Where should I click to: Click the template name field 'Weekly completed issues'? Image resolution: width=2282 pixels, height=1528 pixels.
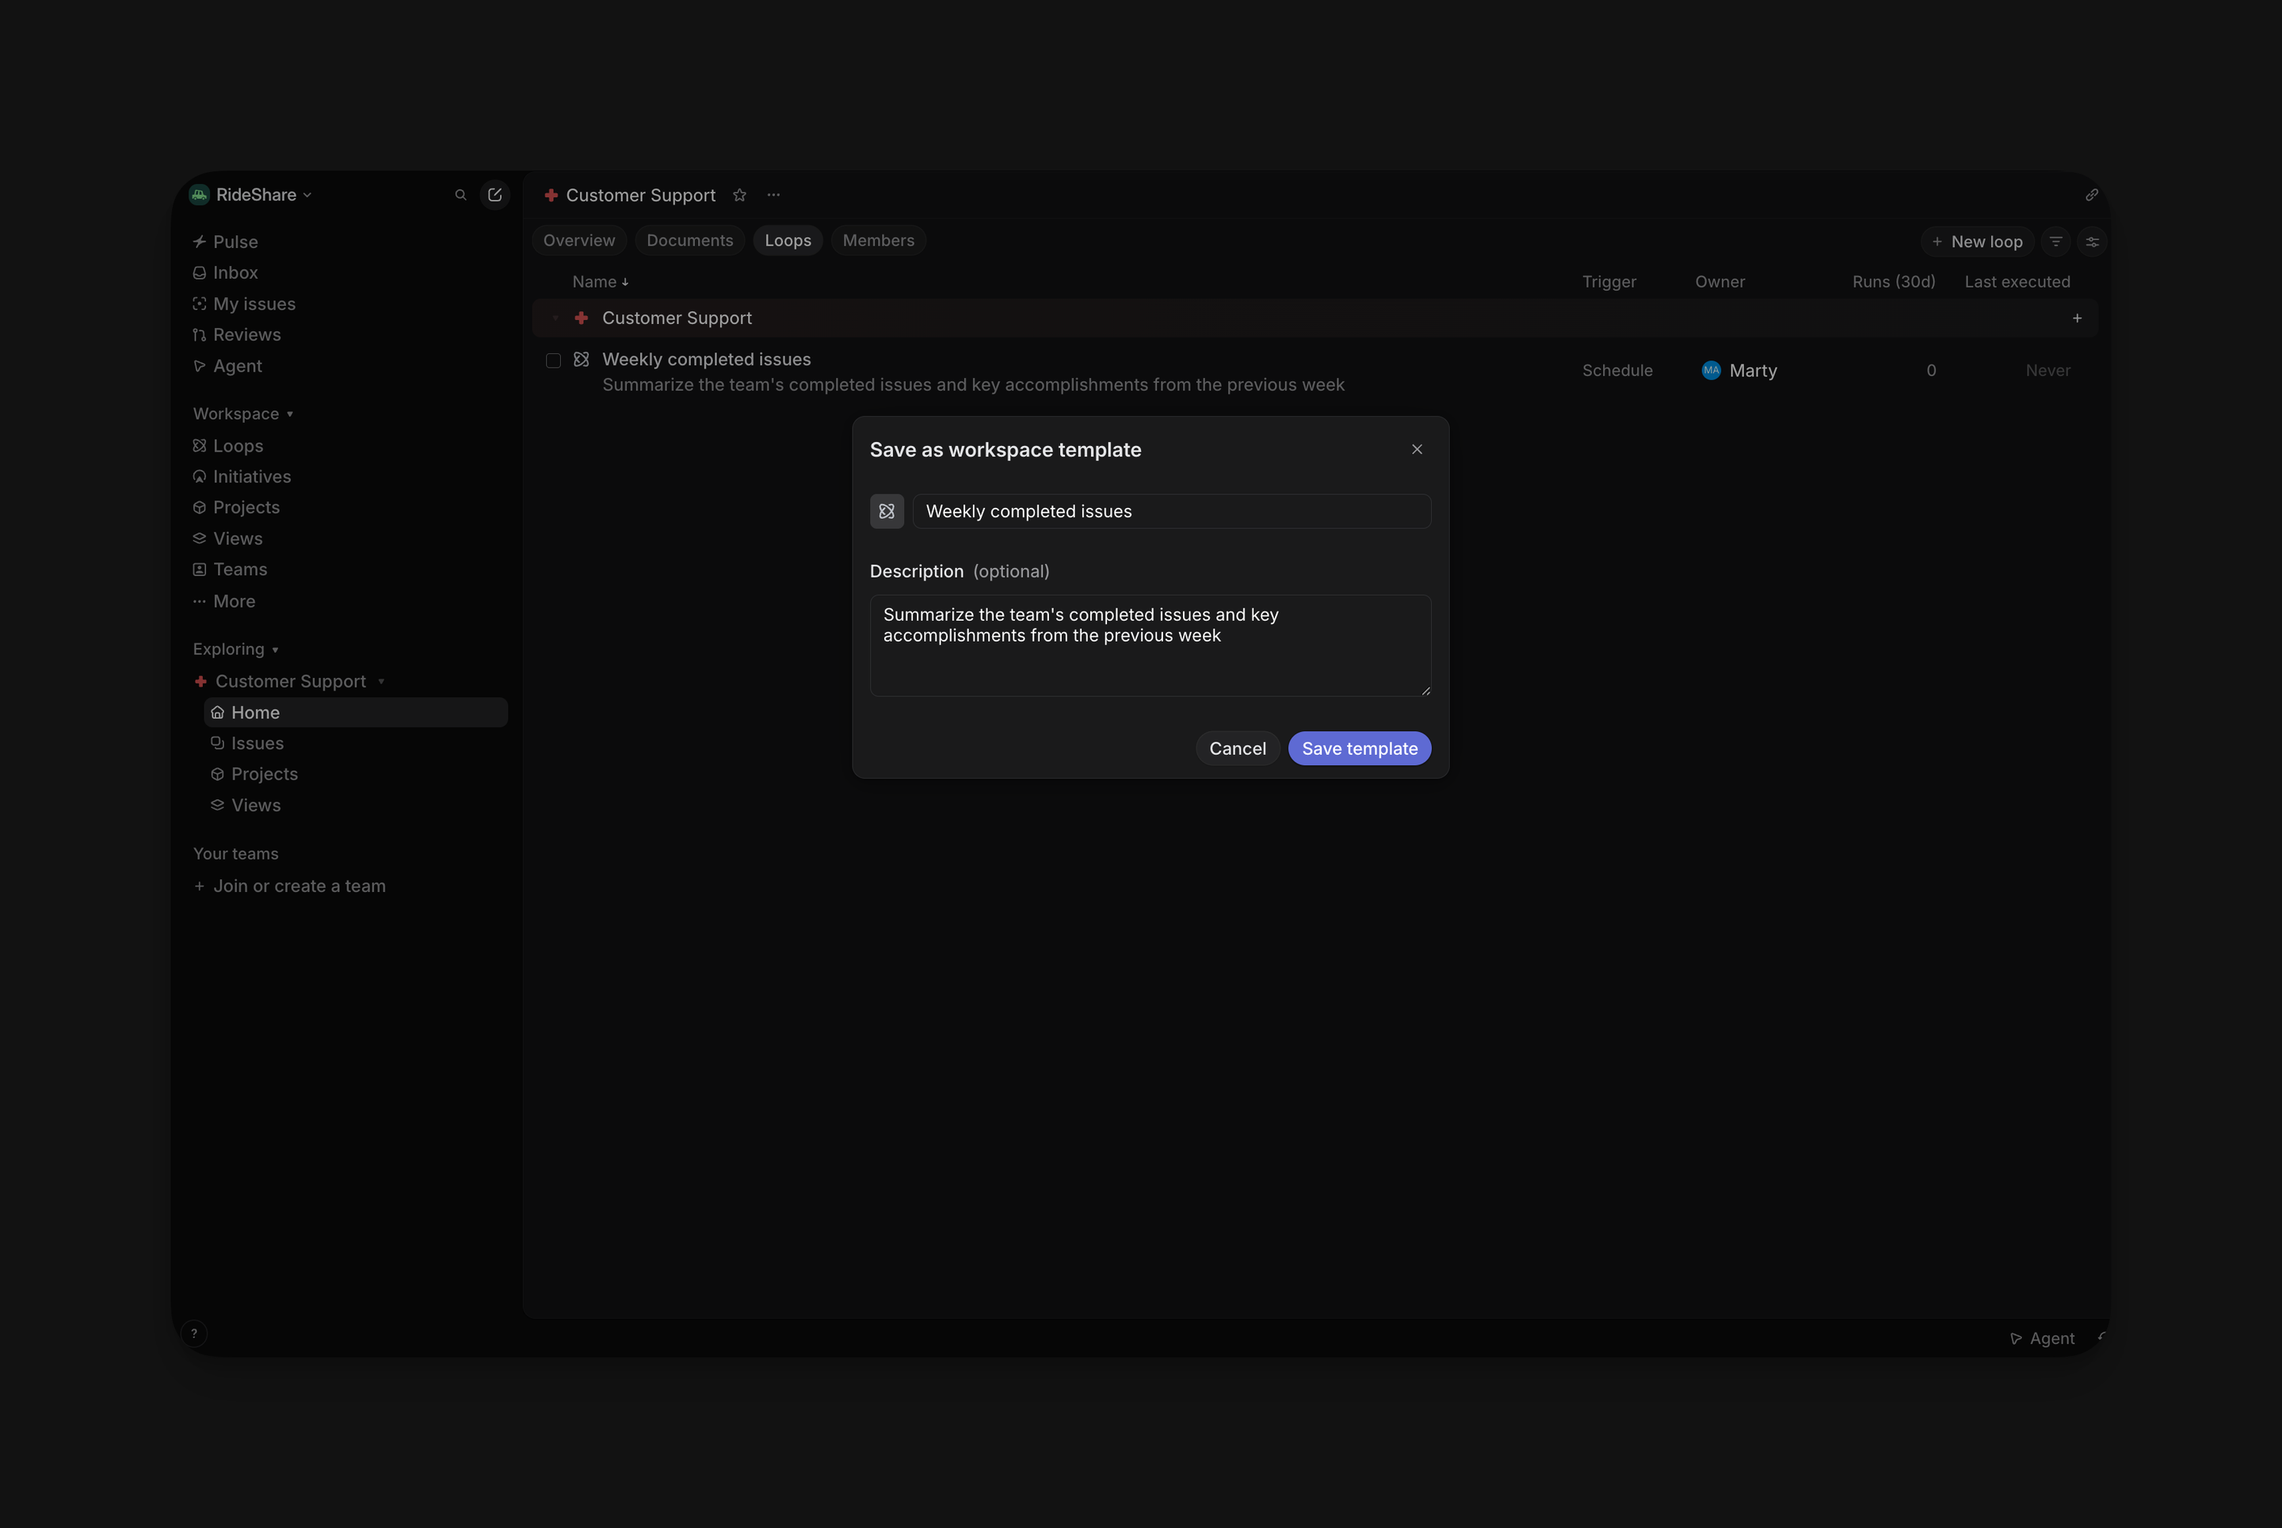[1171, 512]
